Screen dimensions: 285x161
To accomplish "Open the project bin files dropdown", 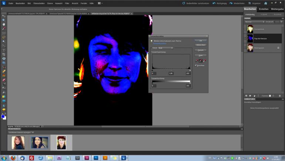I will 21,132.
